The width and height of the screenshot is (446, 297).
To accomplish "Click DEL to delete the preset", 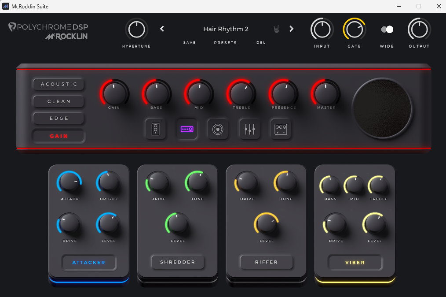I will 261,43.
